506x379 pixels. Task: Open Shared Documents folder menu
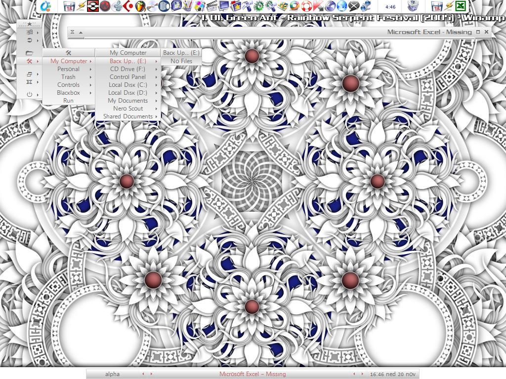(128, 116)
